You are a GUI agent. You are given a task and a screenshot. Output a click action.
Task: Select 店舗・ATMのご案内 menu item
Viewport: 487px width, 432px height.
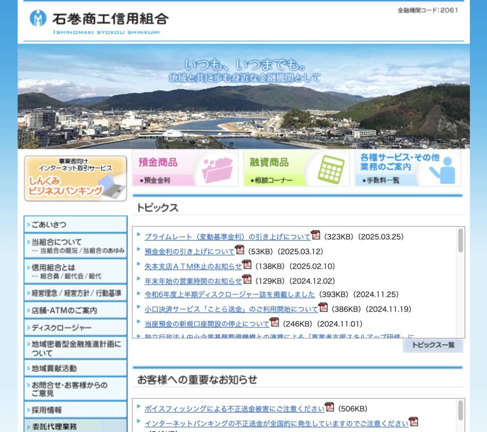[x=75, y=310]
